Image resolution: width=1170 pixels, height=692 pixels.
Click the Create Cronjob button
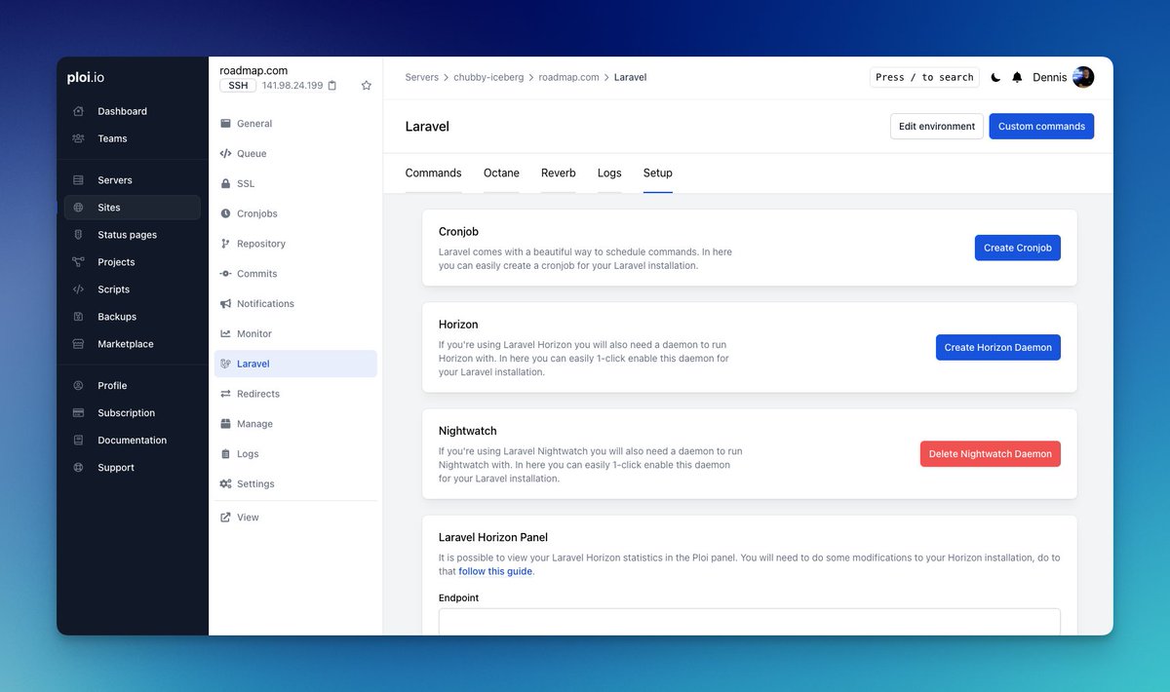click(x=1018, y=248)
